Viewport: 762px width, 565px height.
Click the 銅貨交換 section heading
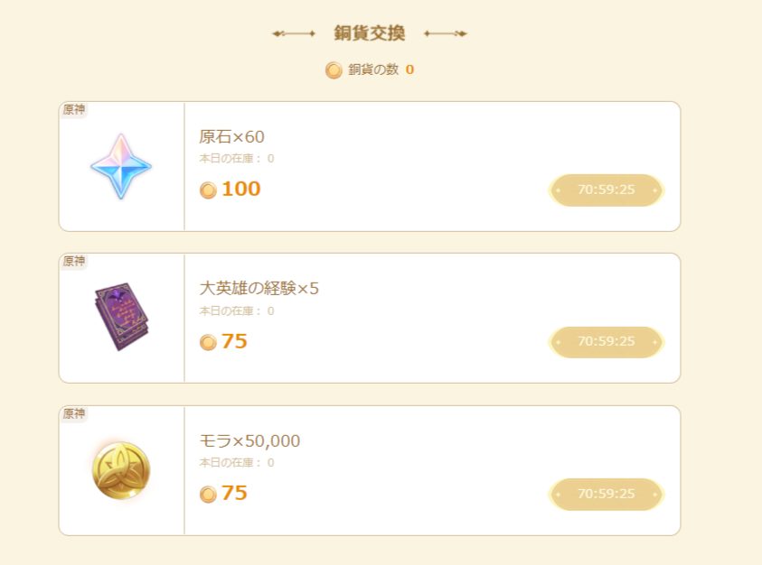pos(370,34)
